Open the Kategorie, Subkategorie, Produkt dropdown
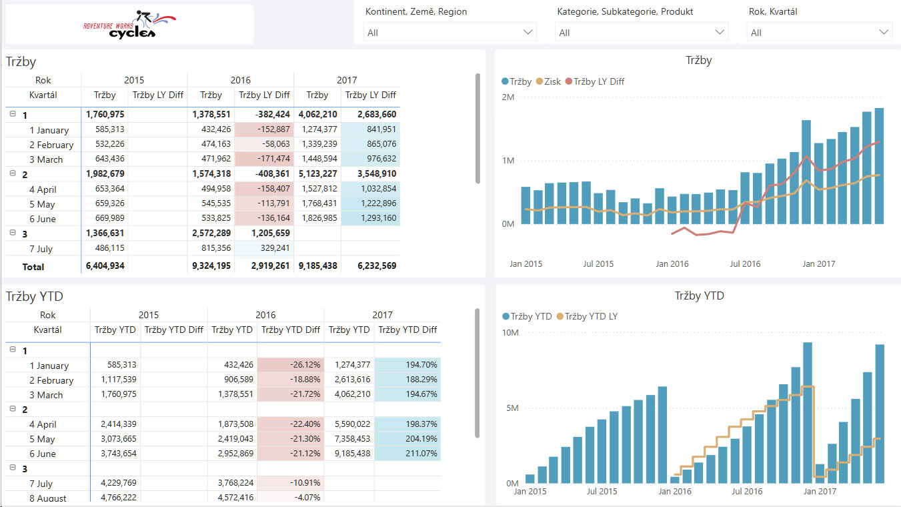Screen dimensions: 901x507 [x=642, y=32]
